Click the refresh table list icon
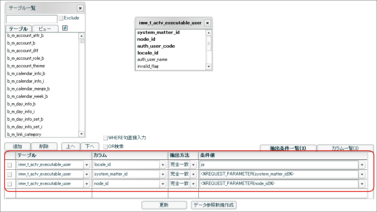The height and width of the screenshot is (212, 377). pyautogui.click(x=65, y=28)
